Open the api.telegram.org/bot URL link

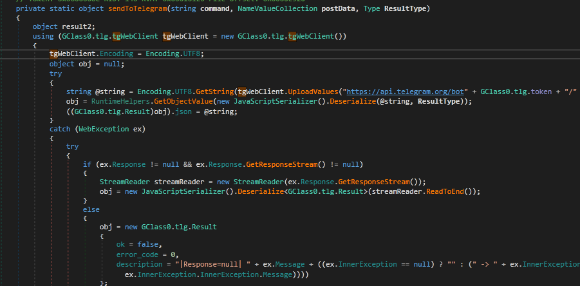pyautogui.click(x=406, y=91)
